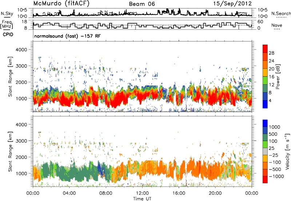This screenshot has height=201, width=291.
Task: Click the '16:00' time axis tick label
Action: (x=179, y=193)
